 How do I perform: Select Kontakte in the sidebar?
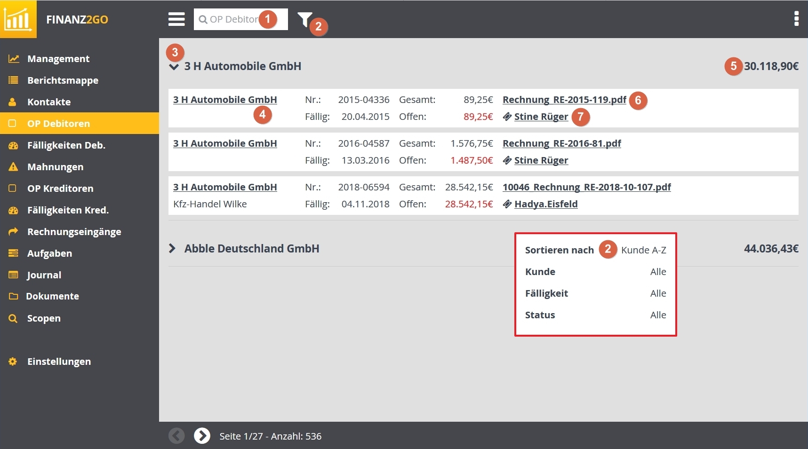point(49,102)
